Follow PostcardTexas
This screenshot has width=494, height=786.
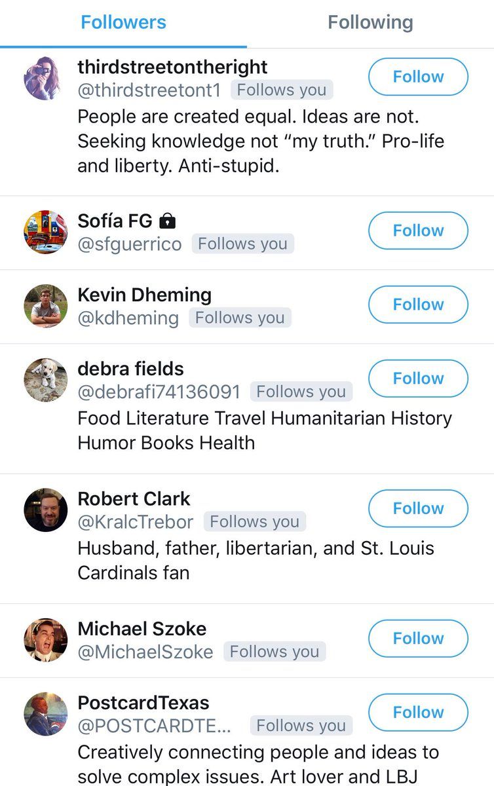pyautogui.click(x=418, y=713)
